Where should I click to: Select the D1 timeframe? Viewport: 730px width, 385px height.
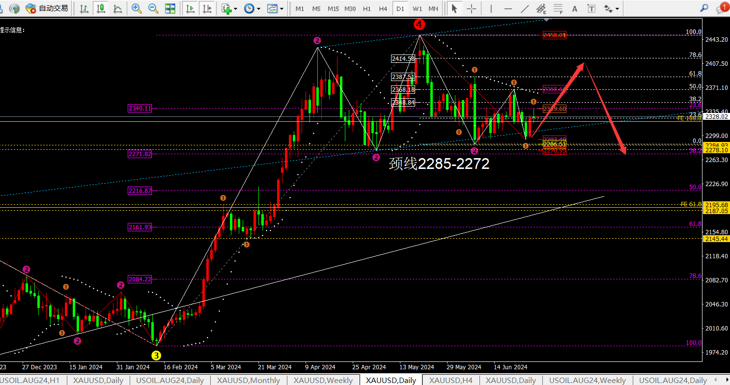tap(400, 8)
